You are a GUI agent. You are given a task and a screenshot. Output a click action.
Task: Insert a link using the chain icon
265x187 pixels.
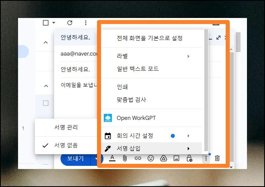pyautogui.click(x=138, y=158)
